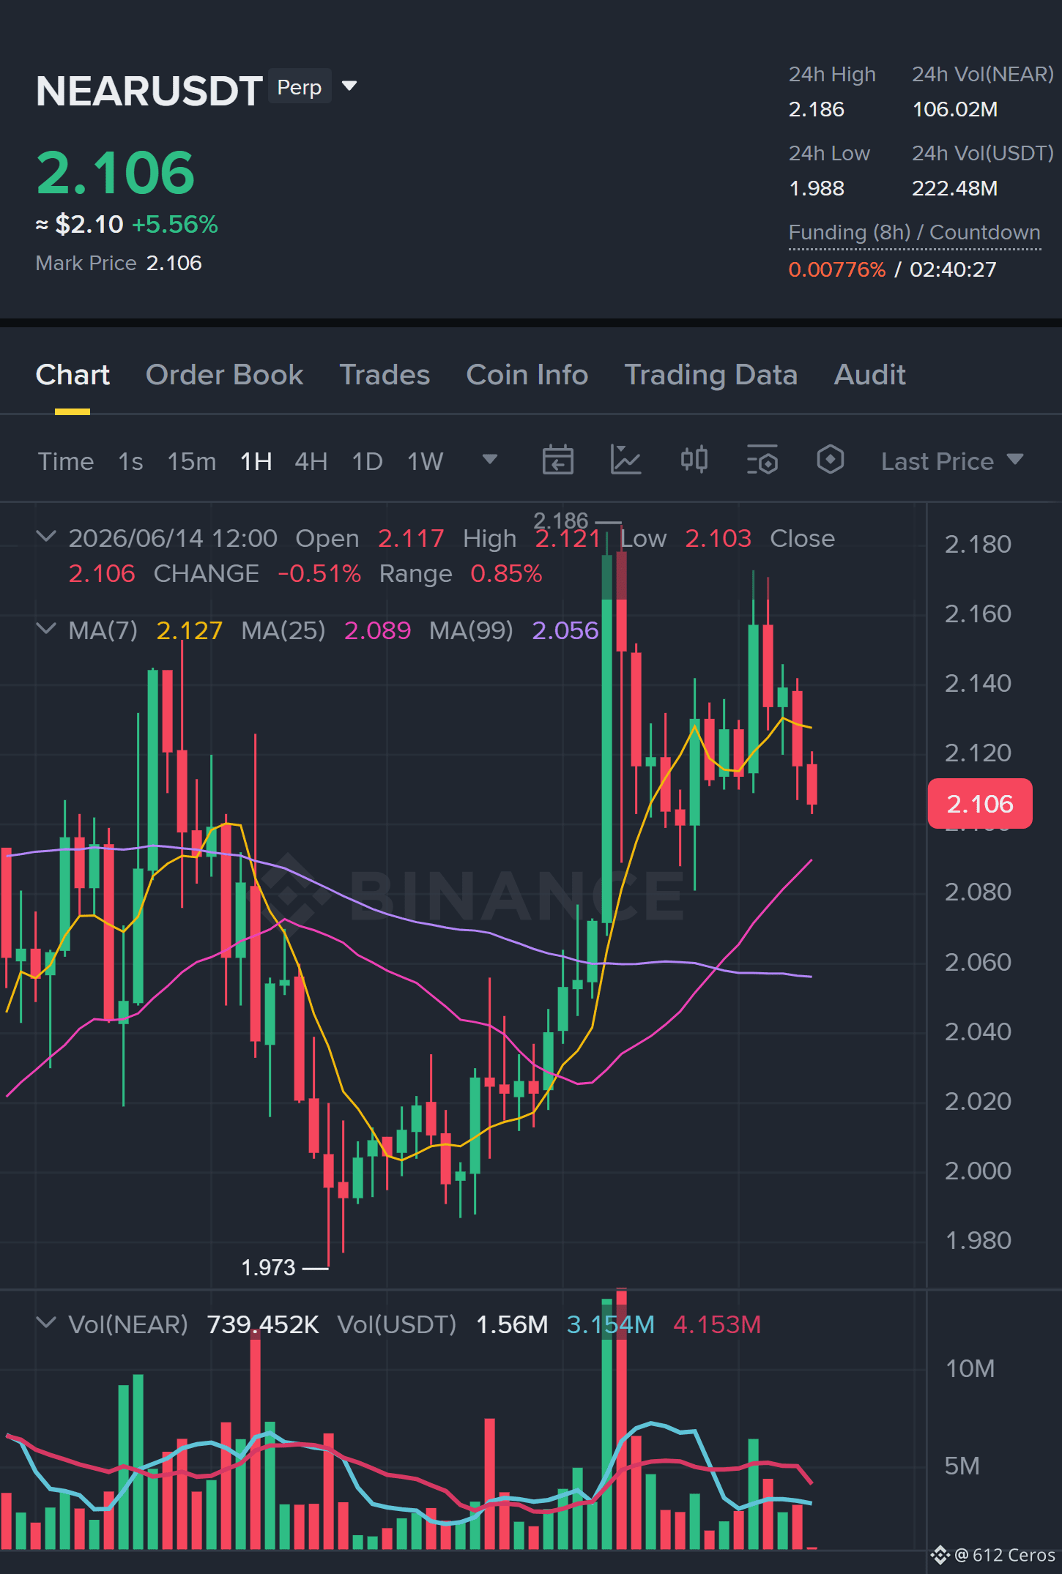Collapse the MA indicator values chevron
Viewport: 1062px width, 1574px height.
click(x=46, y=629)
